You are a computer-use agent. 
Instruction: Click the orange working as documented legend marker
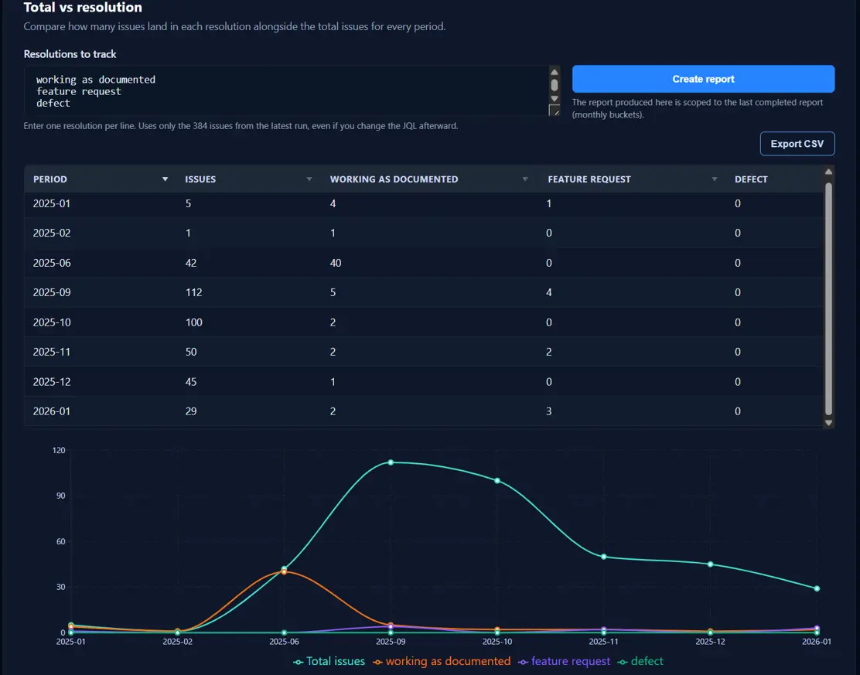[378, 661]
